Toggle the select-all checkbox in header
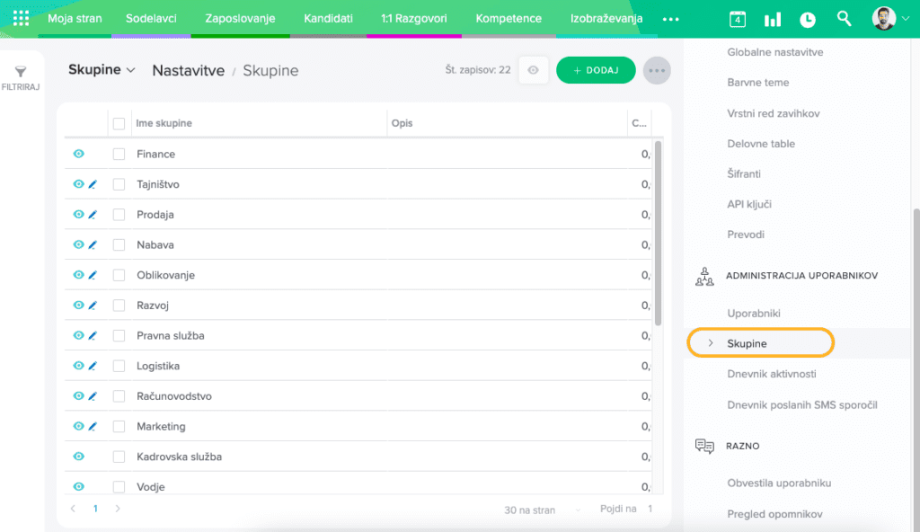The image size is (920, 532). 119,123
